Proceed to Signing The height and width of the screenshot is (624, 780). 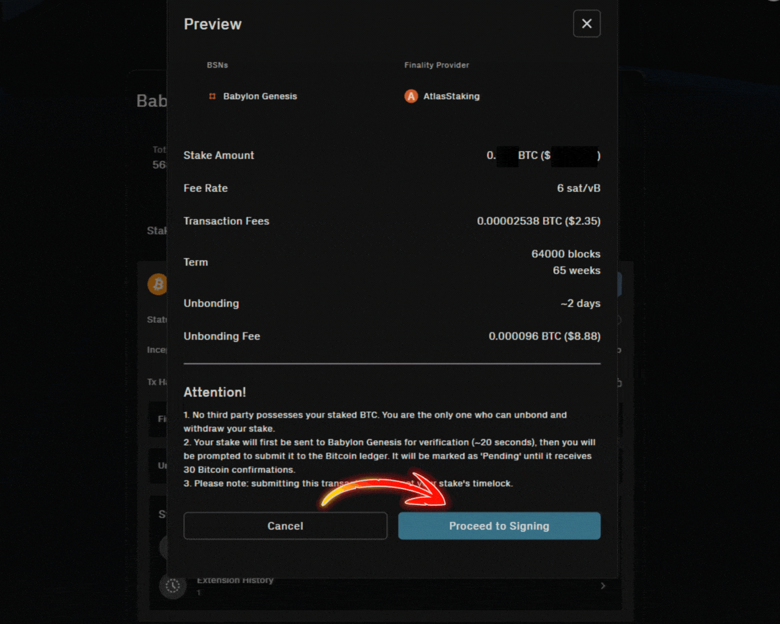coord(499,526)
